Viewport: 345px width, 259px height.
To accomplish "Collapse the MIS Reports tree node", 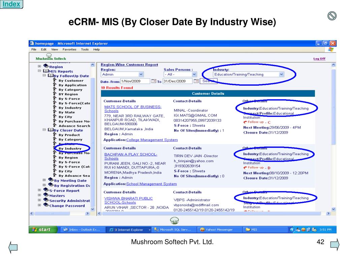I will [39, 71].
